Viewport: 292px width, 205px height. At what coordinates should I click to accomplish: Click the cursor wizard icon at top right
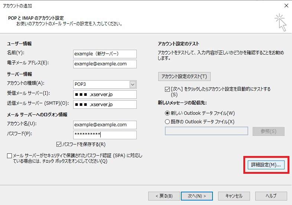[x=280, y=23]
